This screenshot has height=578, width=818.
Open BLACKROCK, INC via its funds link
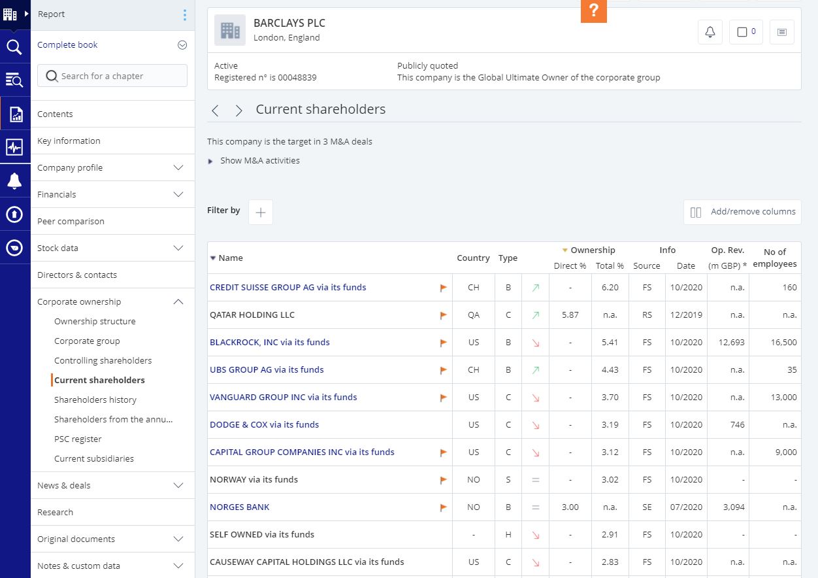click(269, 343)
